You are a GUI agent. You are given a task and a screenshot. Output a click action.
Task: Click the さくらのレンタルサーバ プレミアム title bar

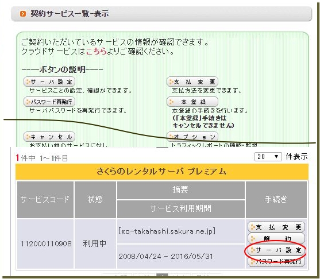coord(162,172)
